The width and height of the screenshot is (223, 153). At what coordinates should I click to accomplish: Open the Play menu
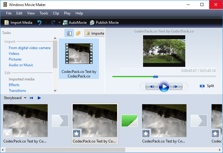click(x=67, y=13)
